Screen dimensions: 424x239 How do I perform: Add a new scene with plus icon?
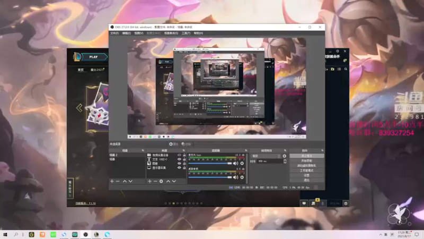tap(112, 181)
